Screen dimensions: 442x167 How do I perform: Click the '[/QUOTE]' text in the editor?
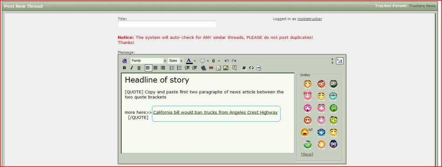point(138,118)
